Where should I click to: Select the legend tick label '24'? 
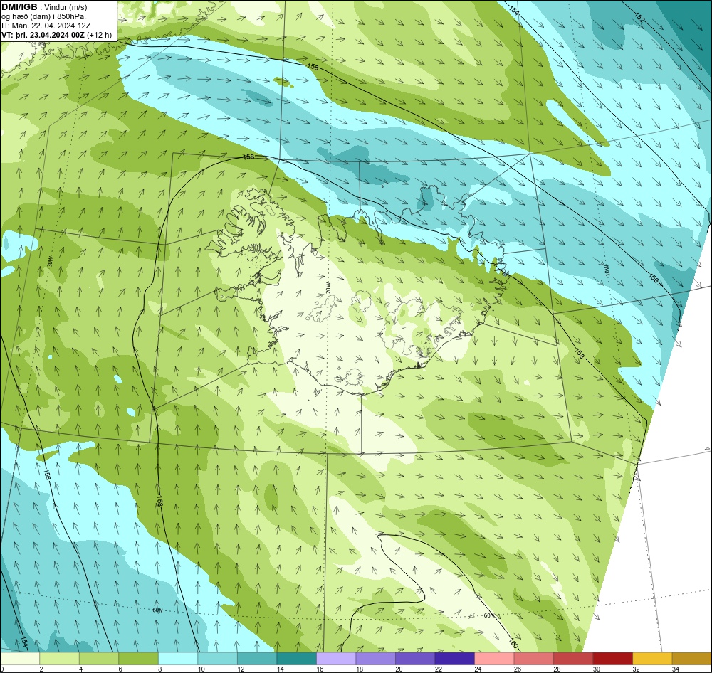click(478, 669)
